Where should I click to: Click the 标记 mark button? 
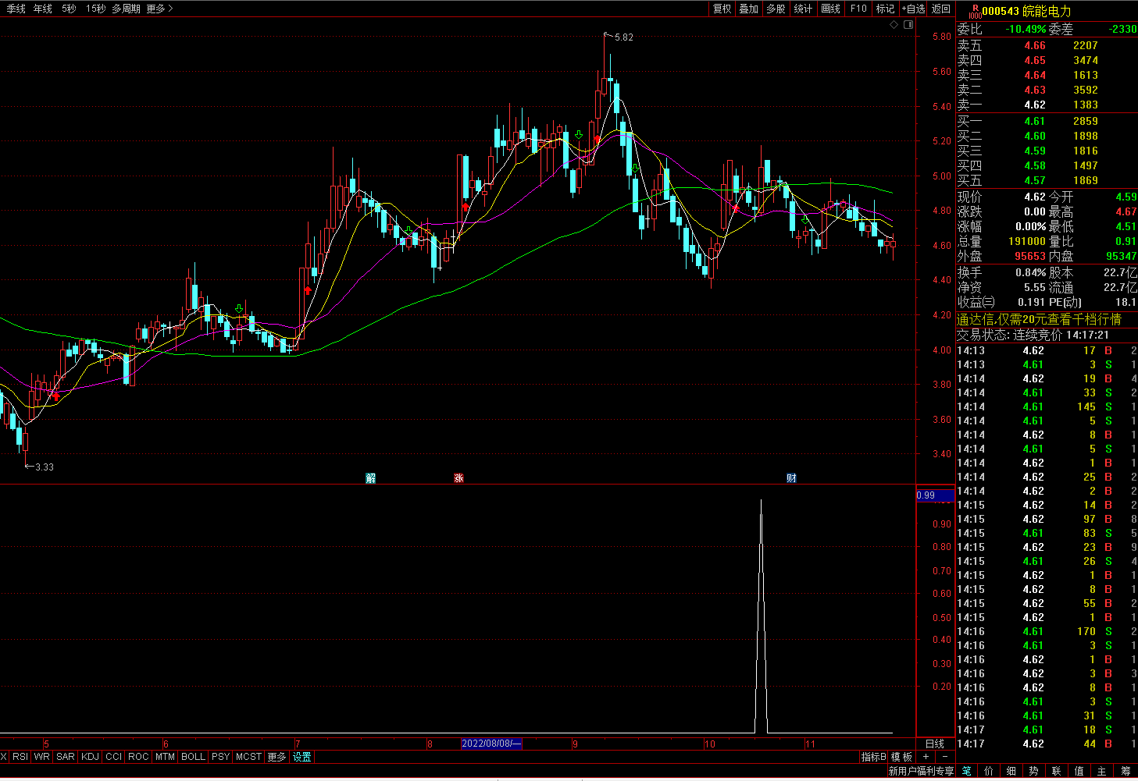tap(885, 9)
